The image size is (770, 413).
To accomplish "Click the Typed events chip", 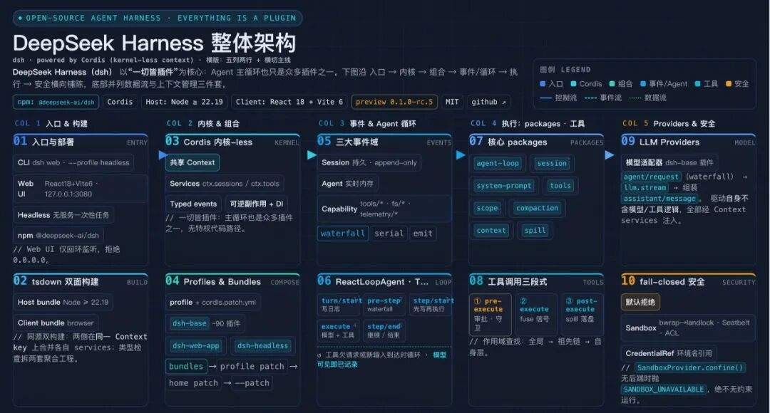I will point(193,204).
